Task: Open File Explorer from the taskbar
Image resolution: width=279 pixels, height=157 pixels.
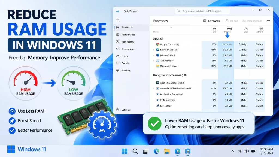Action: pos(167,151)
